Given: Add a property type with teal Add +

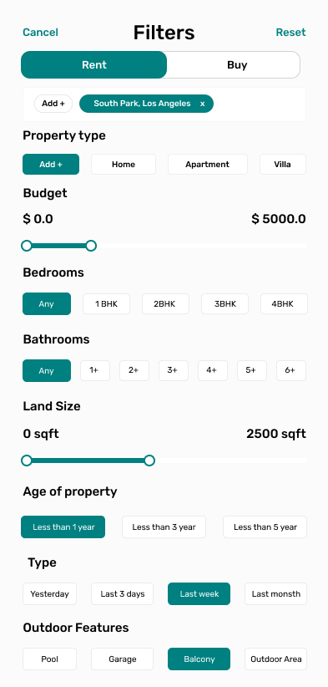Looking at the screenshot, I should [51, 165].
